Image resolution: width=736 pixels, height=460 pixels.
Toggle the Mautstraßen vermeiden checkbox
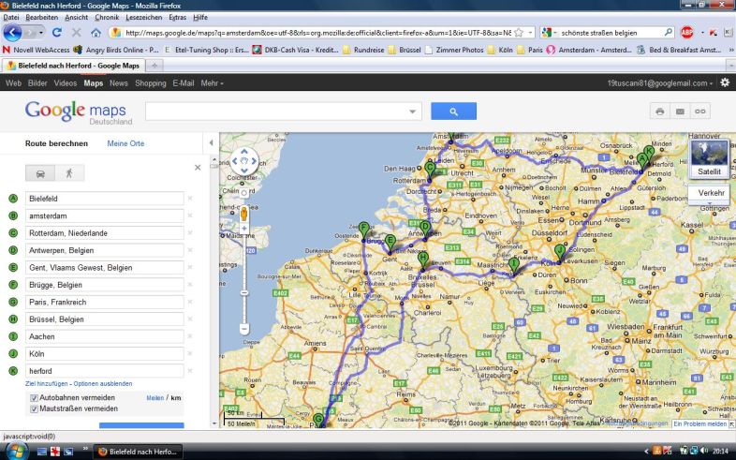pos(34,409)
